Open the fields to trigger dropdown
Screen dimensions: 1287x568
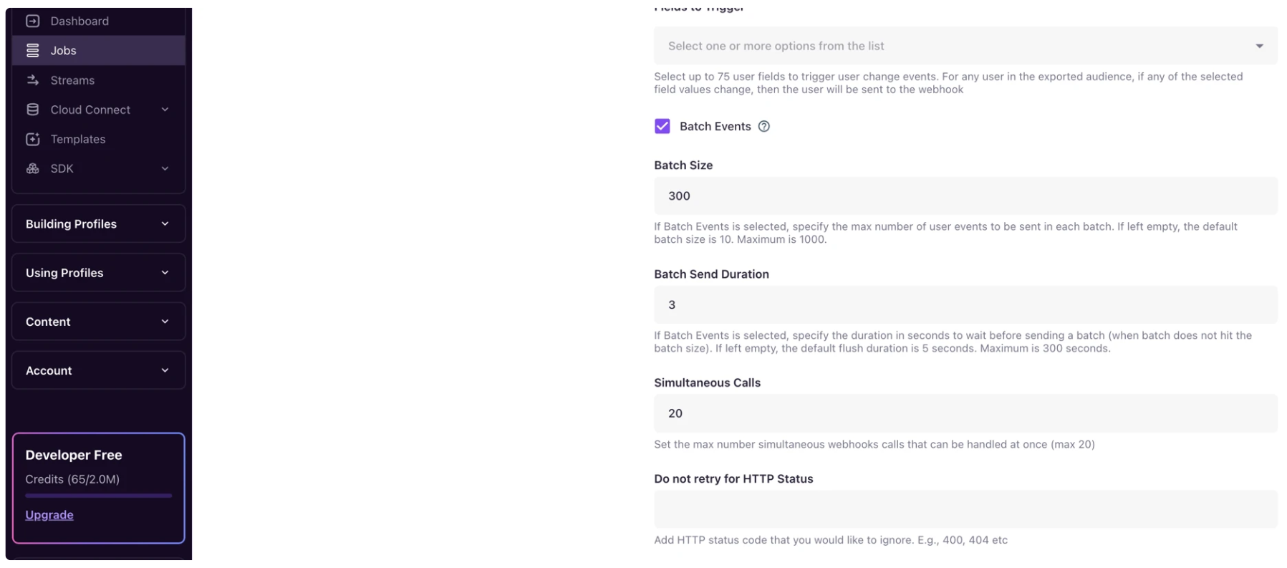click(x=965, y=46)
